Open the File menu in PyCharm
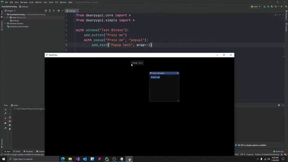Screen dimensions: 288x162 click(7, 2)
